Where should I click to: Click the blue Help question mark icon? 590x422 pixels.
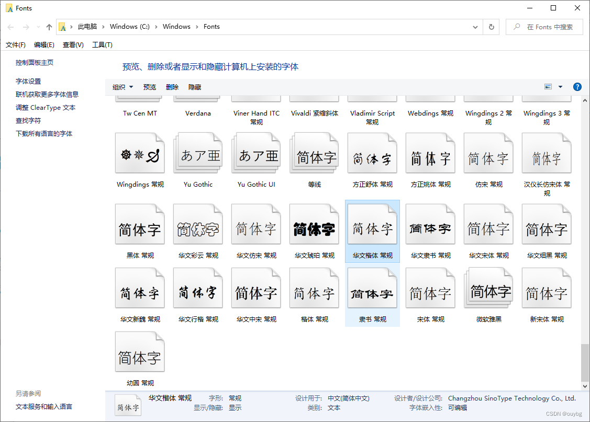[577, 86]
